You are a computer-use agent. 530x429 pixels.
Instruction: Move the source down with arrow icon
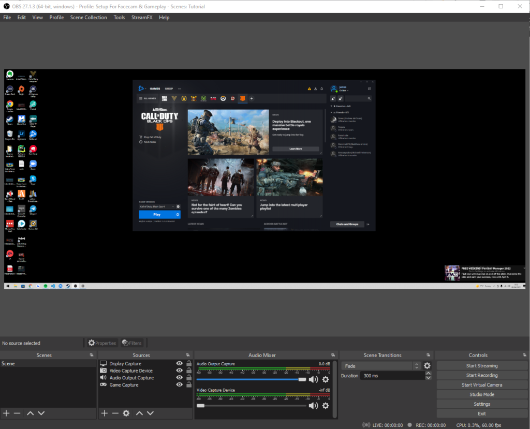[x=150, y=413]
